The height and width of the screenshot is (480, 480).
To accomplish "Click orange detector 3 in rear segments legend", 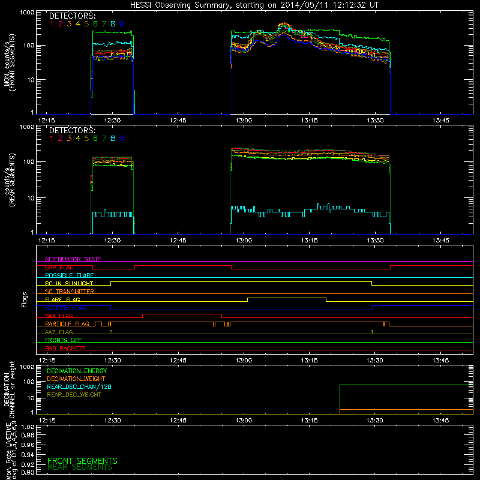I will 69,139.
